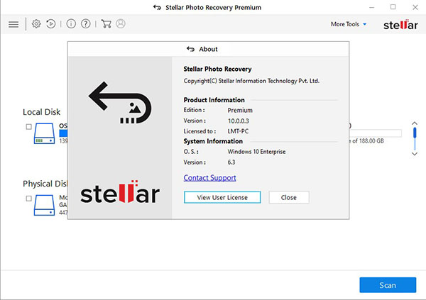
Task: Click the photo recovery arrow logo
Action: 120,103
